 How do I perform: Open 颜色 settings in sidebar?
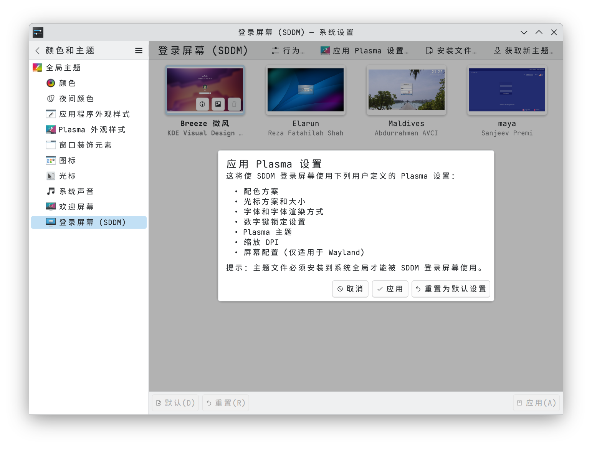[x=67, y=83]
